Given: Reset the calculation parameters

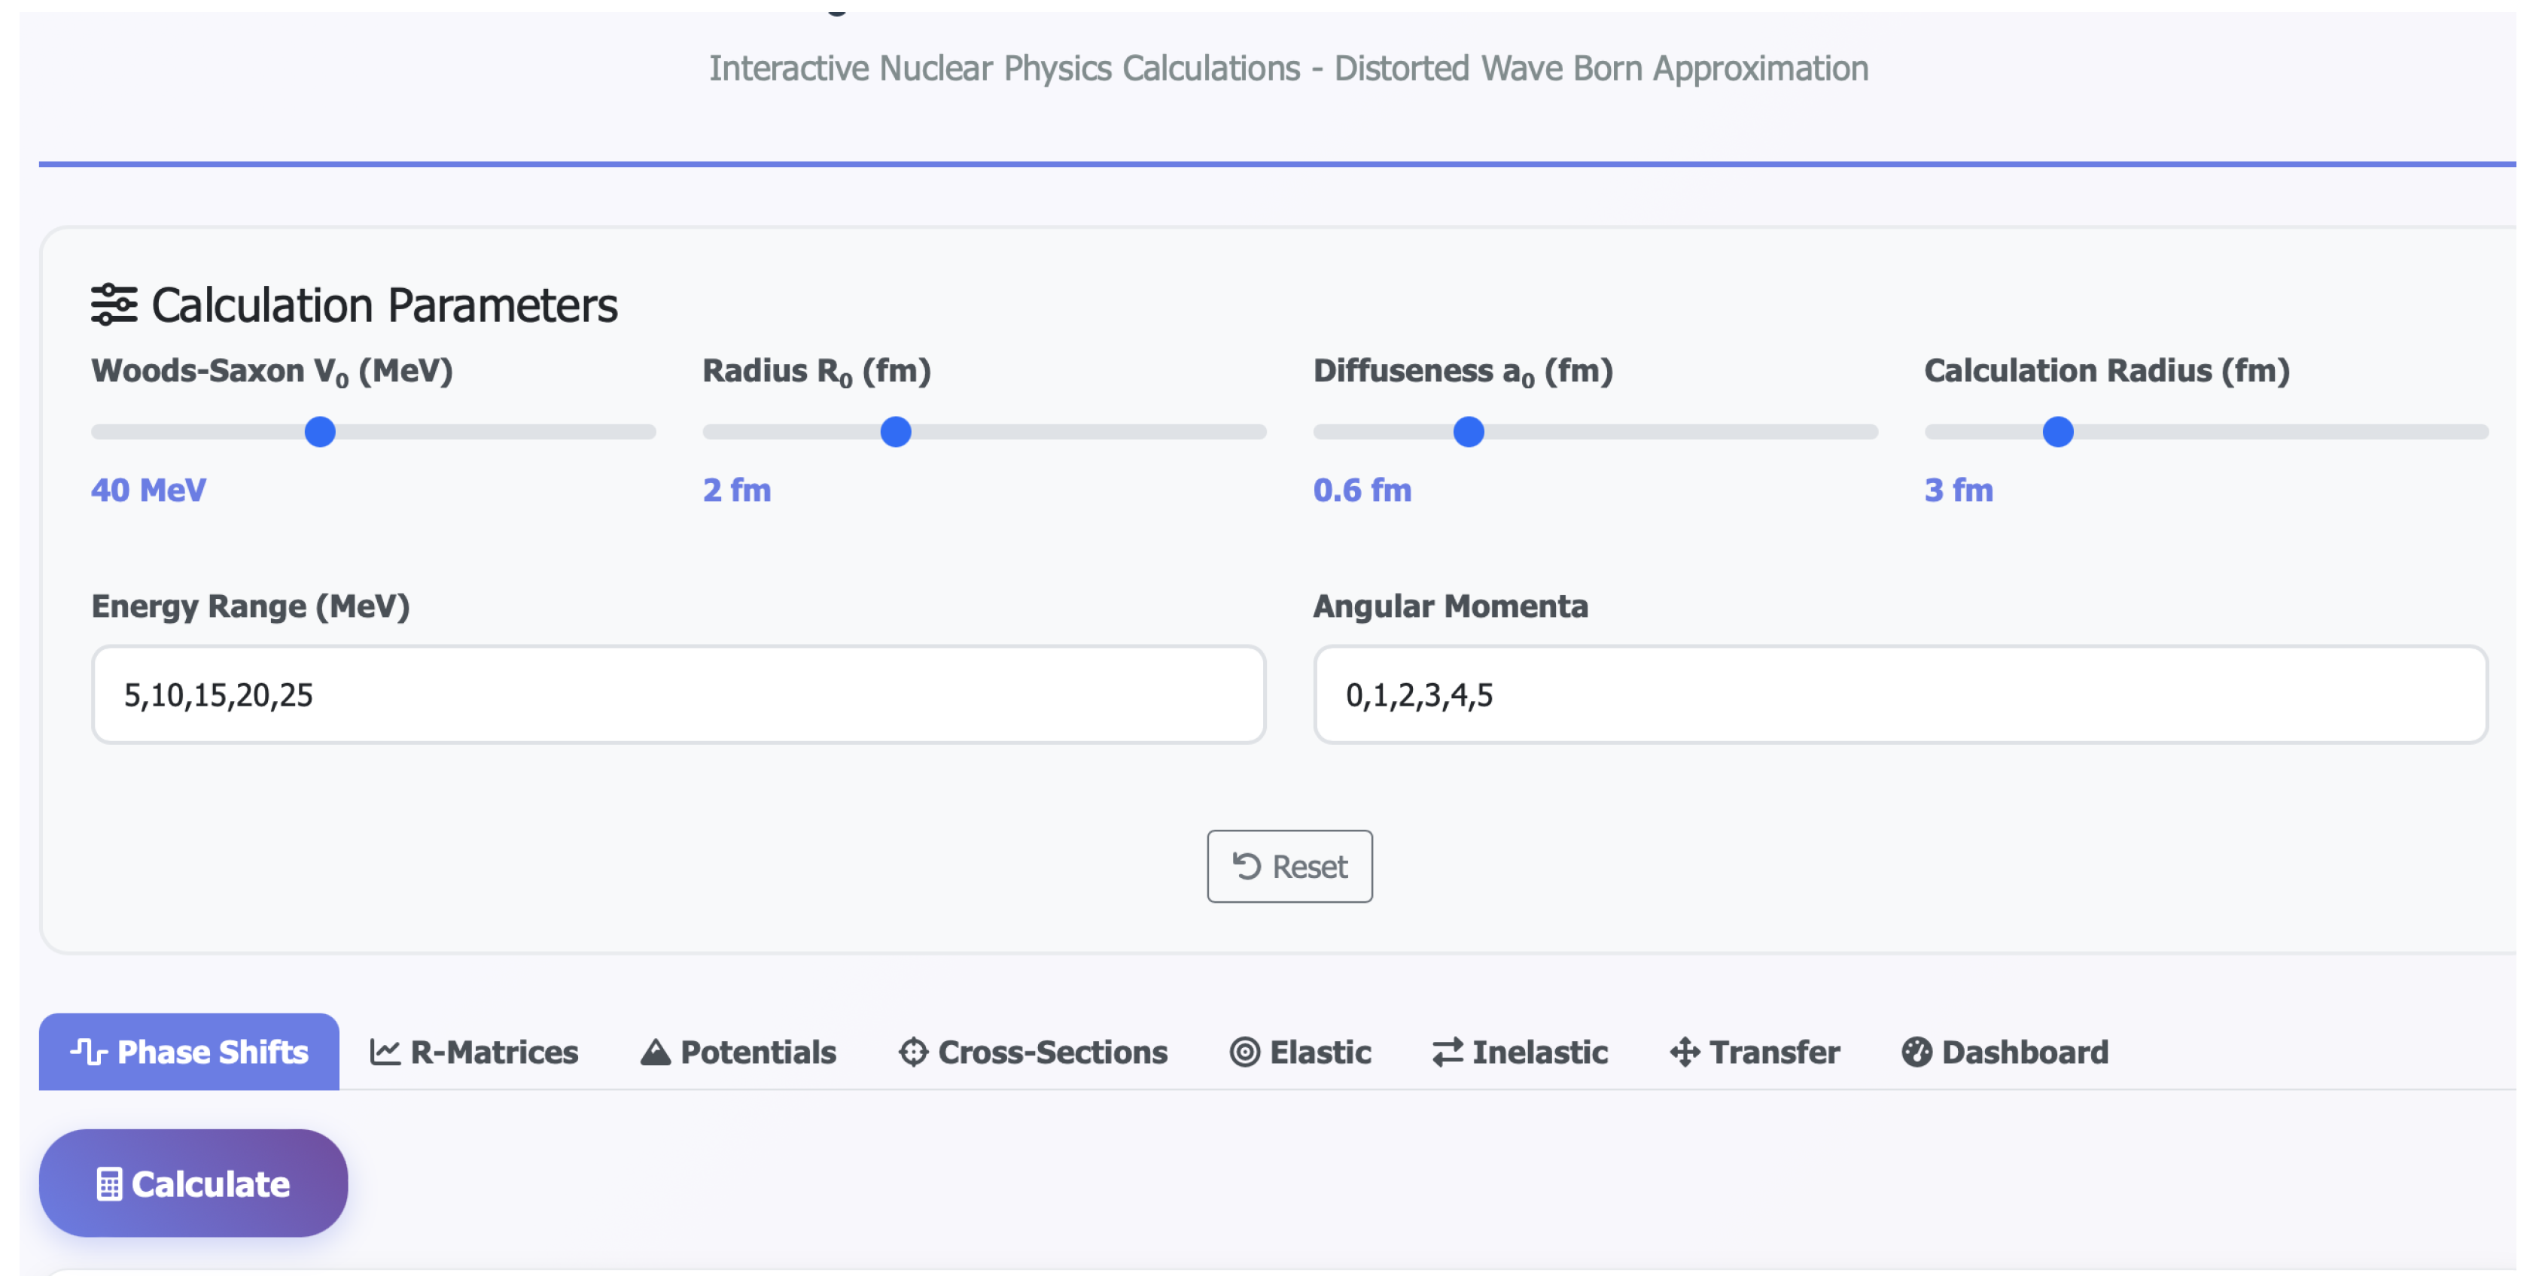Looking at the screenshot, I should point(1289,866).
